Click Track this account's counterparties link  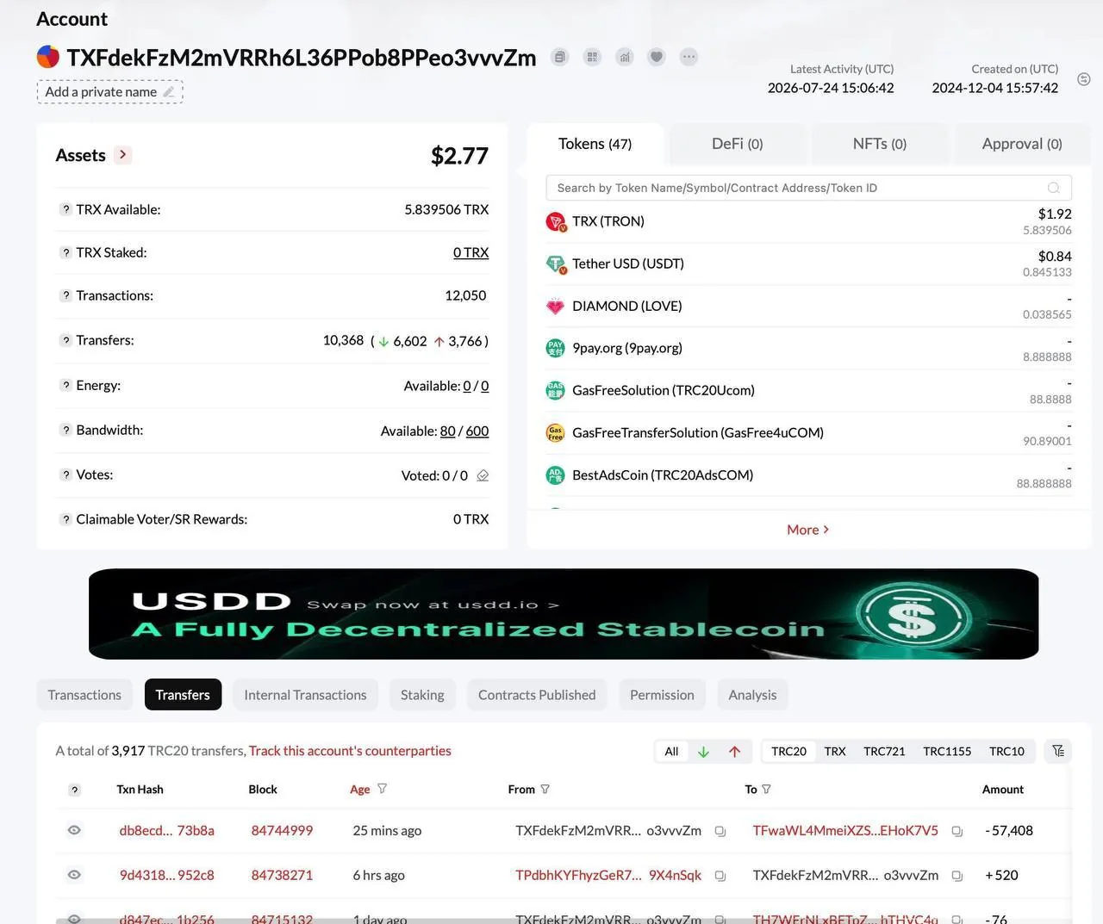(x=350, y=751)
